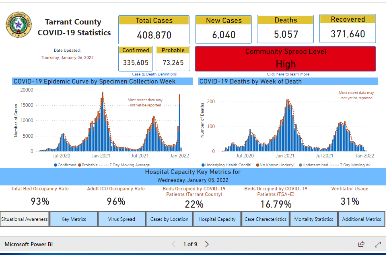Click the Total Bed Occupancy Rate 93% value

[x=40, y=202]
